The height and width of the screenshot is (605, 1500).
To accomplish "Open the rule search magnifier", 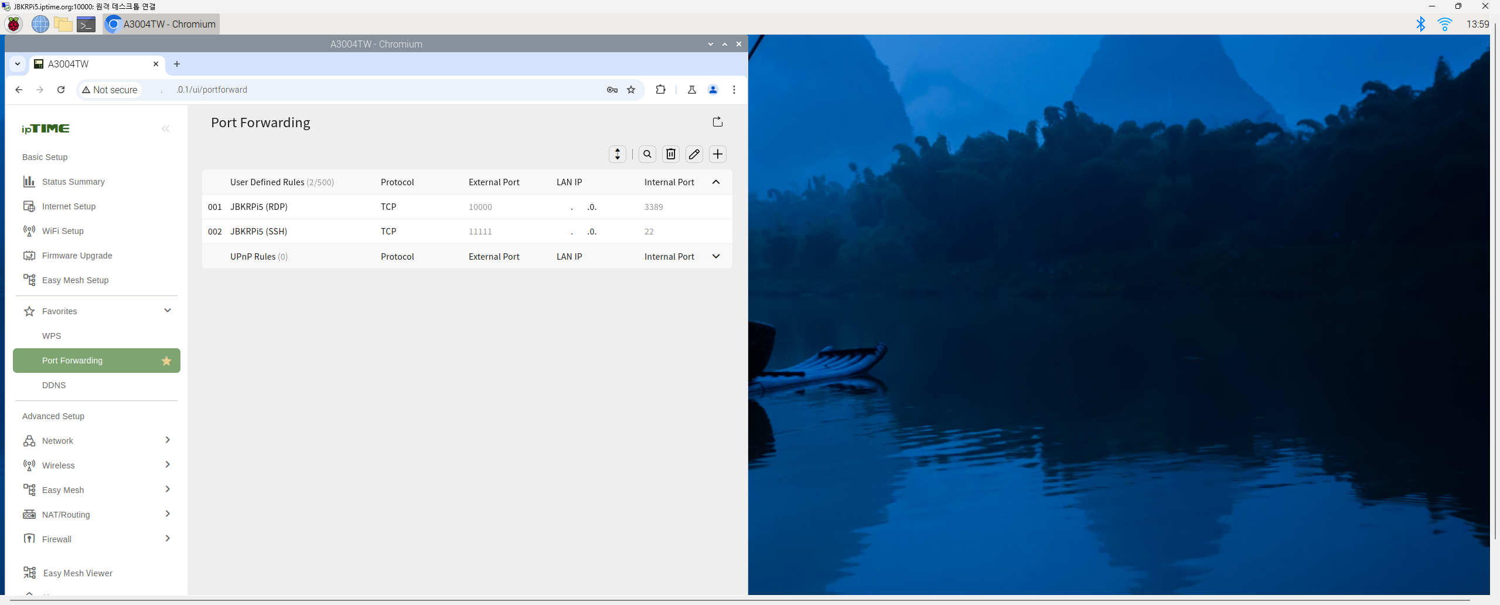I will tap(647, 154).
